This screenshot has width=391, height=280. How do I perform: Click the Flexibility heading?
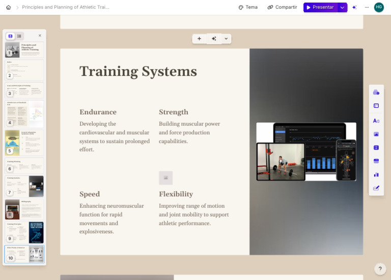coord(176,194)
